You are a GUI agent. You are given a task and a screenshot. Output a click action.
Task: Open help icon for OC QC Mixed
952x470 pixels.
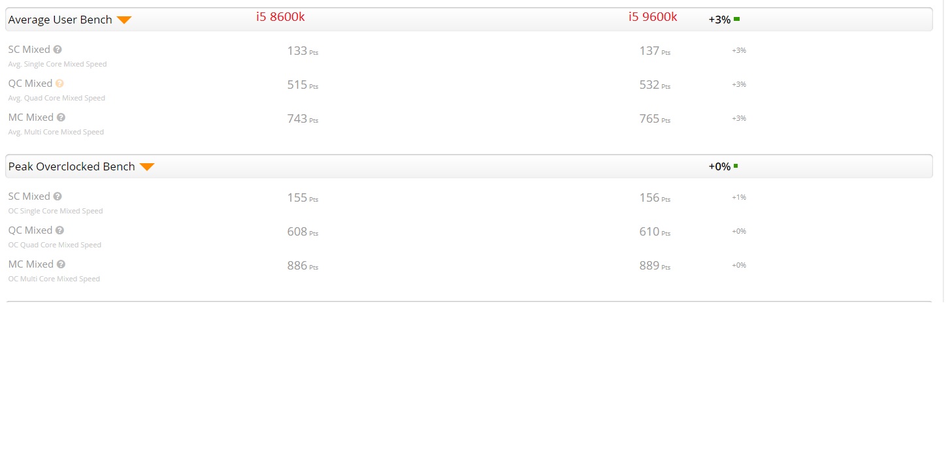tap(59, 230)
